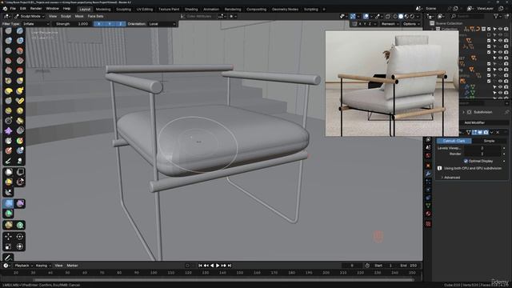
Task: Select the Annotate pencil tool
Action: click(9, 258)
